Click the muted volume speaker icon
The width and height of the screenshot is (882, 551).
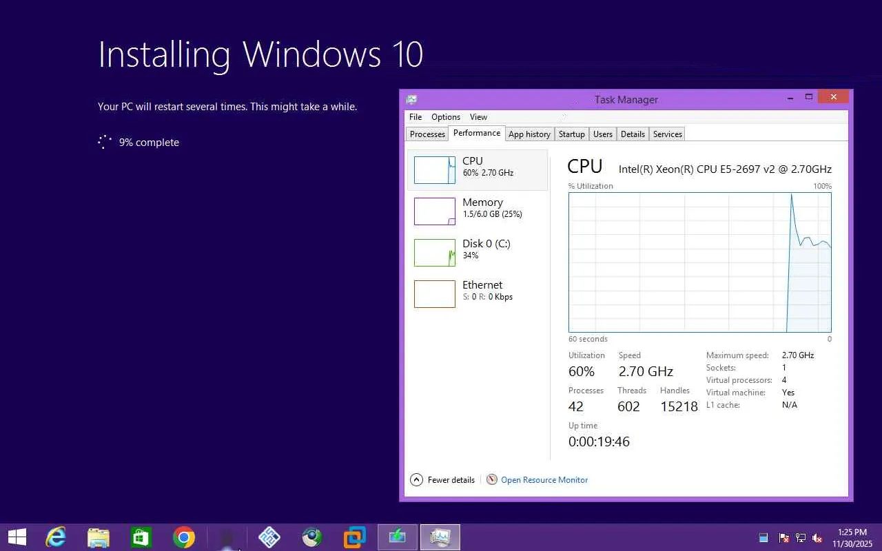pyautogui.click(x=818, y=538)
